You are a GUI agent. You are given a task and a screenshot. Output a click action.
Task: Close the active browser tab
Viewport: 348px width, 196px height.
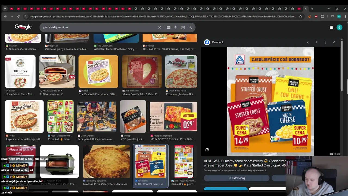[x=306, y=9]
